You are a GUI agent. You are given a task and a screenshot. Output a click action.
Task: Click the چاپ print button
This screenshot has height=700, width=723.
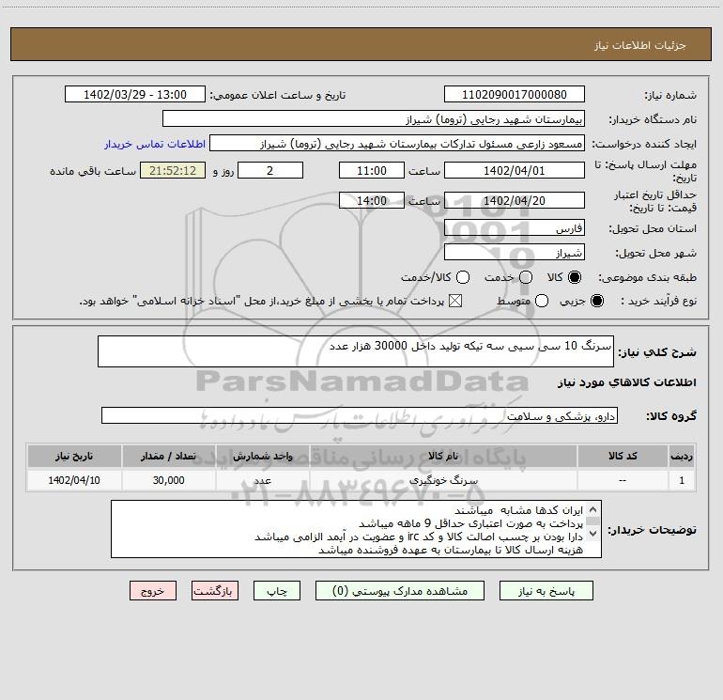(x=277, y=591)
